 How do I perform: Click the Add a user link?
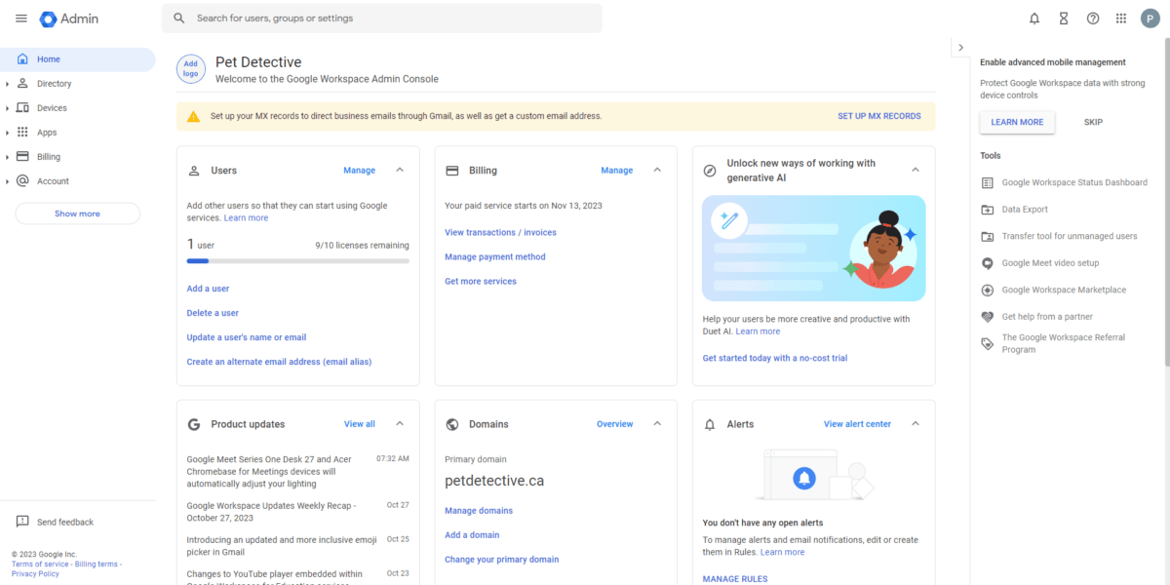[x=208, y=288]
